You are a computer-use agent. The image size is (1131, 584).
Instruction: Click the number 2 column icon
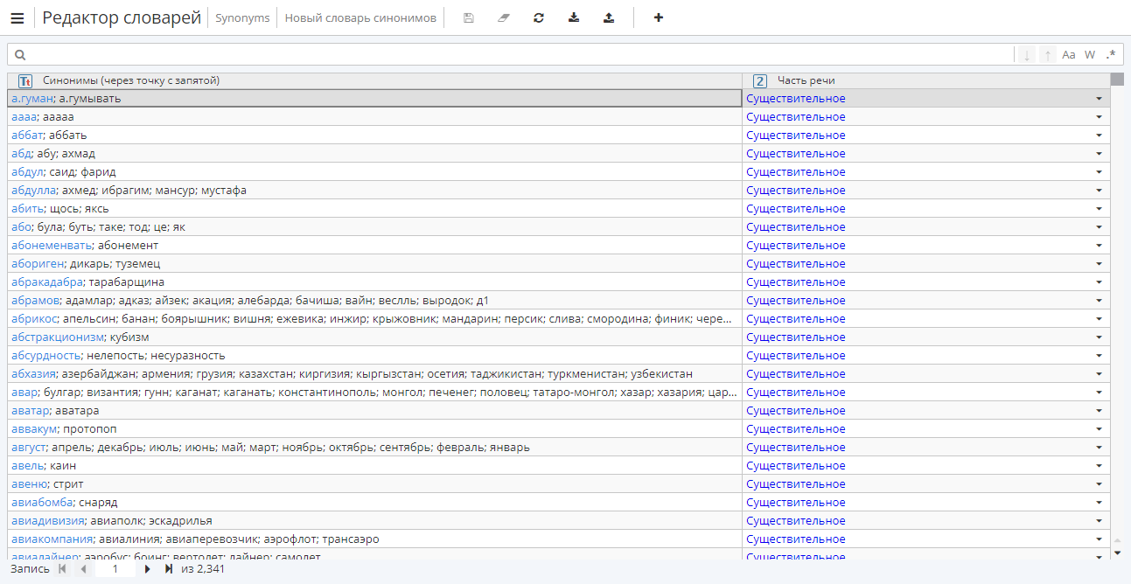(760, 80)
